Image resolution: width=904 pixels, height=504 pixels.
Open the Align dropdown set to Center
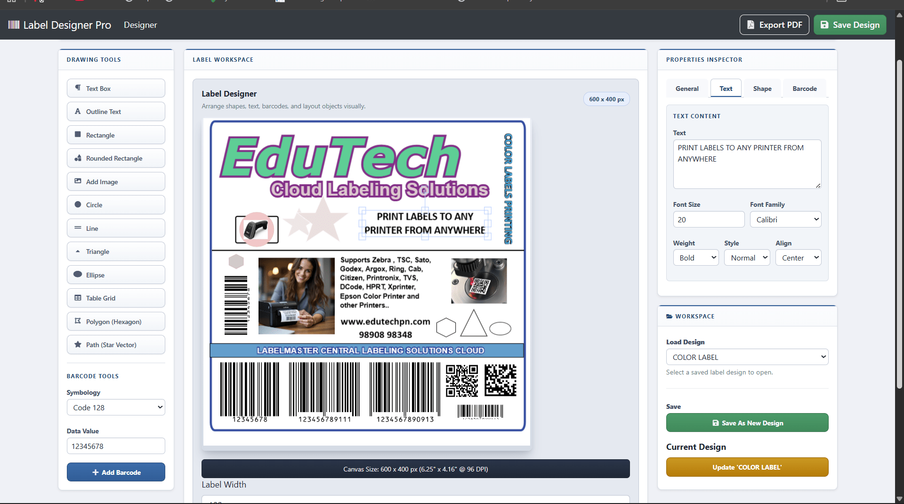799,258
